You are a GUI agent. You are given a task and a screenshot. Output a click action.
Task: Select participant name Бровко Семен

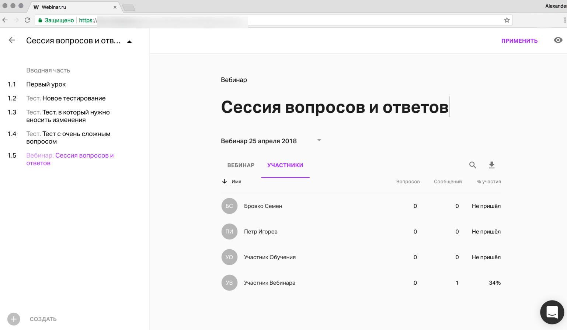coord(263,206)
